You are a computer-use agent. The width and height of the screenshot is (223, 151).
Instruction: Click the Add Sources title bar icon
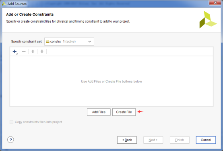(x=4, y=4)
